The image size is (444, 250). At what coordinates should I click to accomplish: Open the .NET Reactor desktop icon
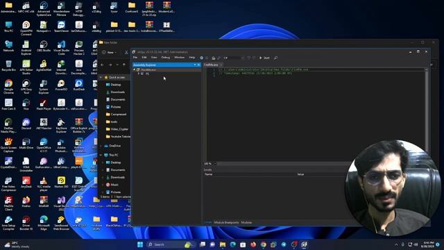43,124
